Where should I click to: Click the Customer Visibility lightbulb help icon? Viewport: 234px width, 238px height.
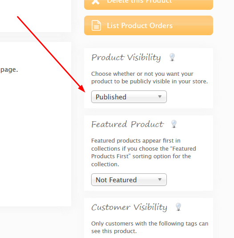coord(178,207)
